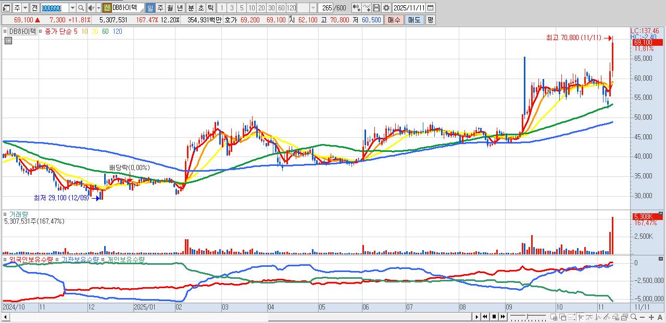Image resolution: width=666 pixels, height=323 pixels.
Task: Click the zoom level slider in bottom toolbar
Action: coord(528,317)
